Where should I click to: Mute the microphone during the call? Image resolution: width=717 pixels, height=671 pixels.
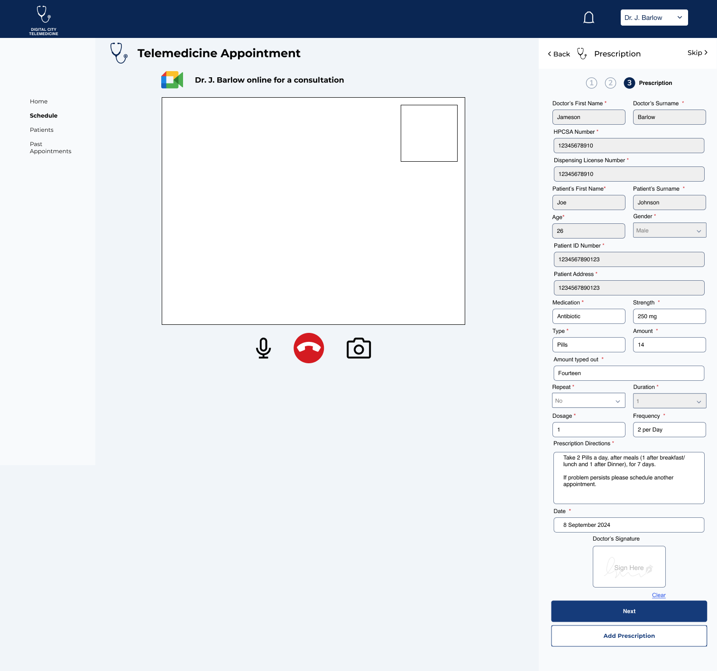coord(263,348)
